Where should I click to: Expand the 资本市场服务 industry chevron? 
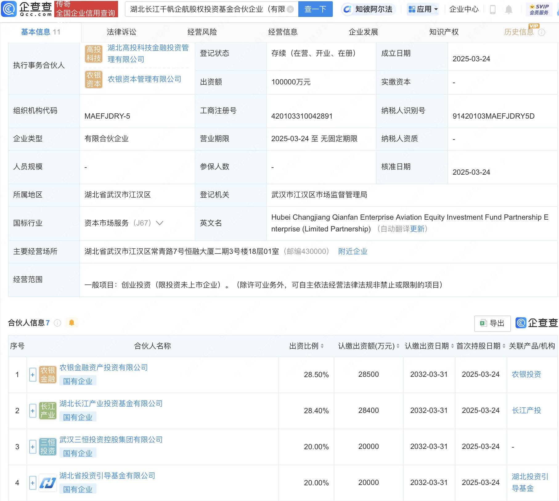[x=160, y=223]
